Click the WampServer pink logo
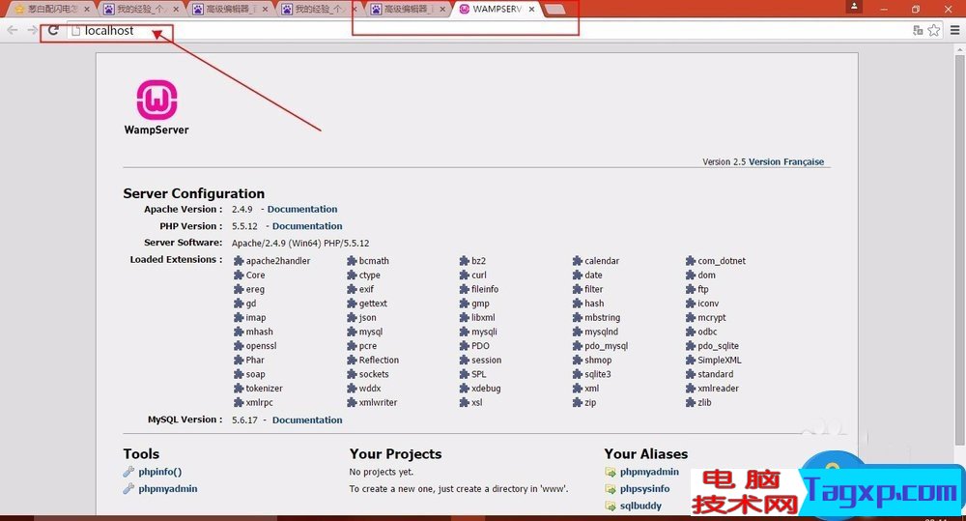Image resolution: width=966 pixels, height=521 pixels. pos(156,100)
